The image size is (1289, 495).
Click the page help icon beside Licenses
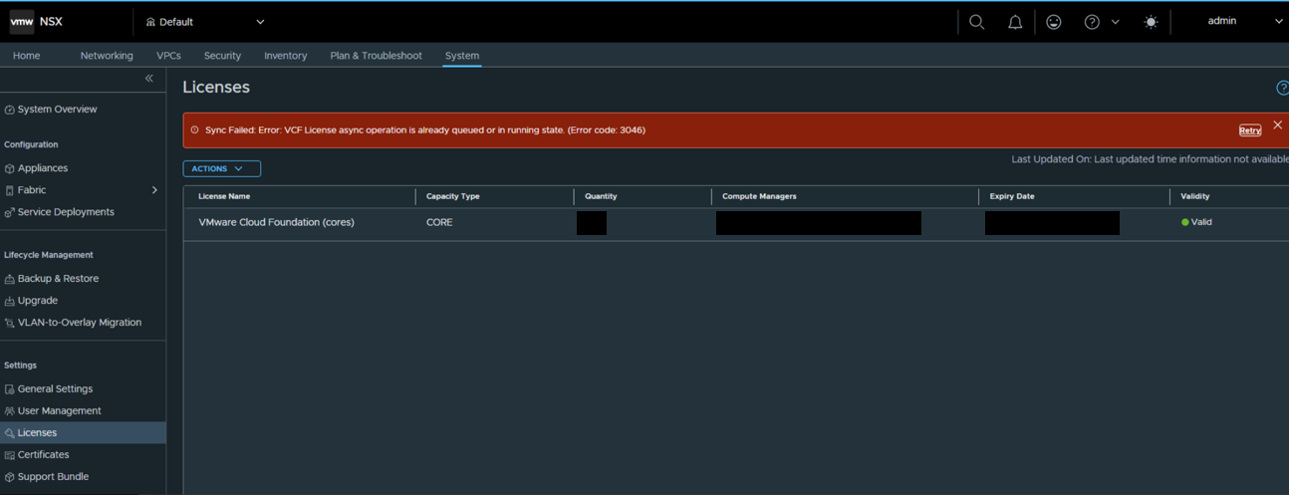1282,88
